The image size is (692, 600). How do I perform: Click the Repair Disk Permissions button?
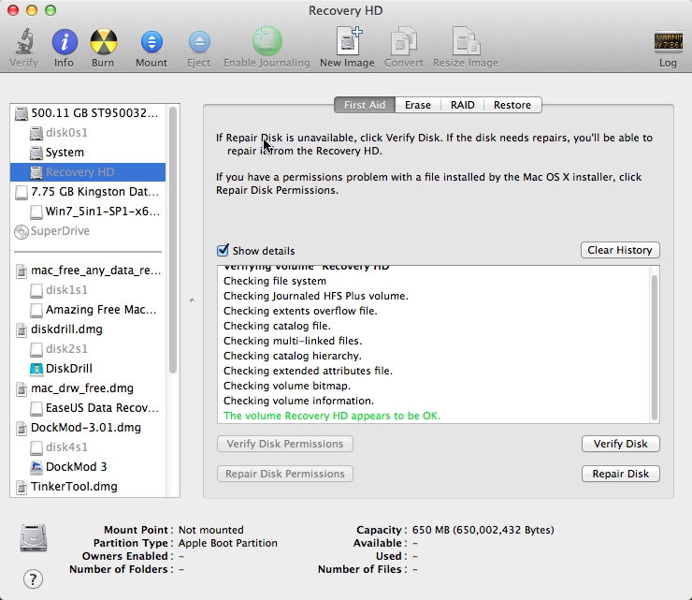pyautogui.click(x=285, y=474)
